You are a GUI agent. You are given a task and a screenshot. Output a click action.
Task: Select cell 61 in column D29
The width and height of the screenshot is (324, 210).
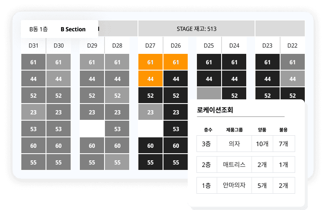[x=92, y=62]
